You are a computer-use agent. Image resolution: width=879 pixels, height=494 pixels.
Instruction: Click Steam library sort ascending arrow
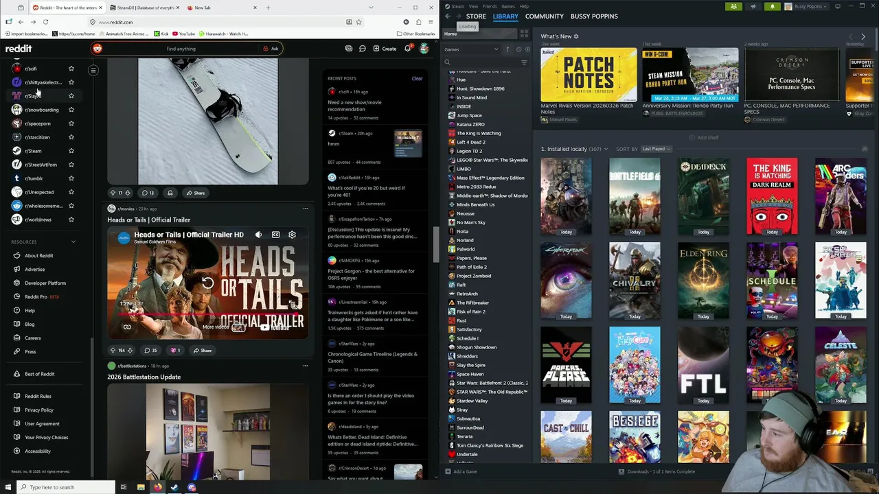tap(507, 49)
